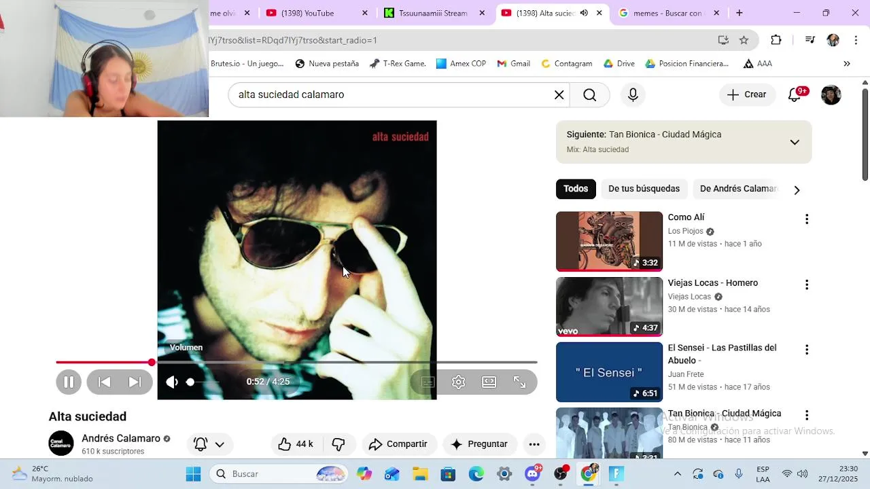Screen dimensions: 870x489
Task: Open subscription notification bell dropdown
Action: [x=209, y=444]
